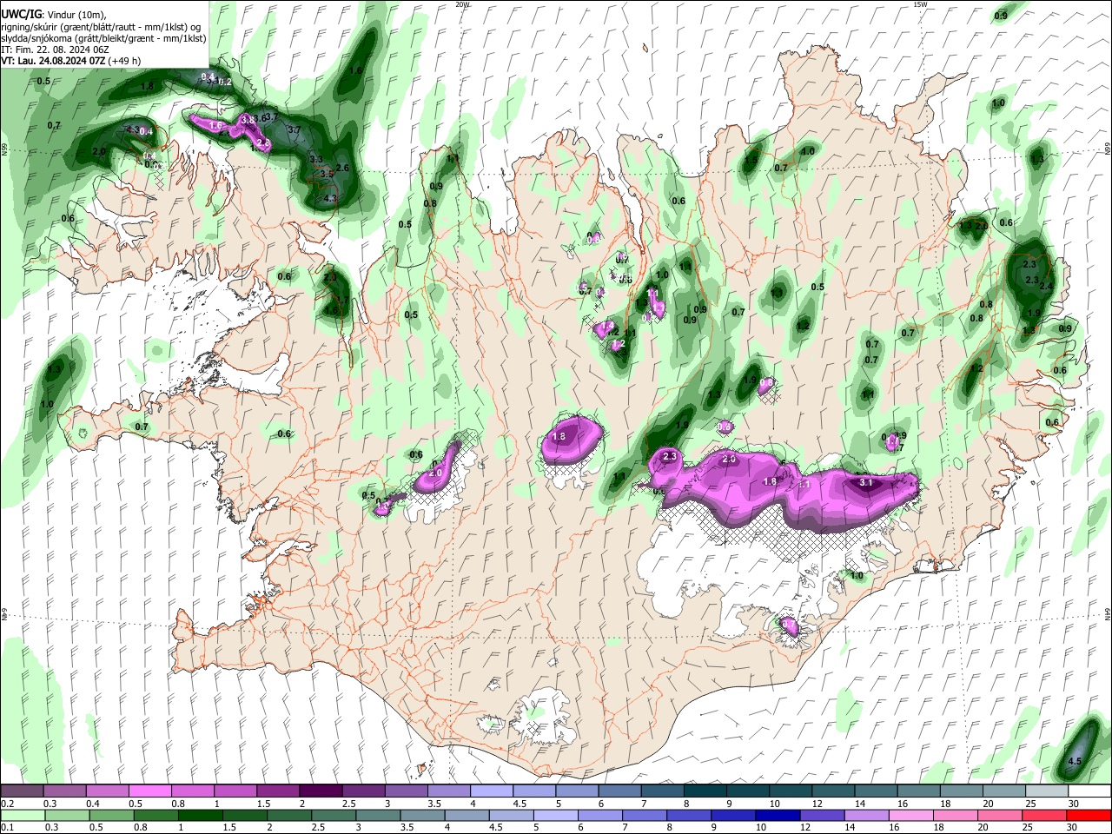This screenshot has width=1112, height=834.
Task: Click the 3.3 rain value on the map
Action: (x=316, y=160)
